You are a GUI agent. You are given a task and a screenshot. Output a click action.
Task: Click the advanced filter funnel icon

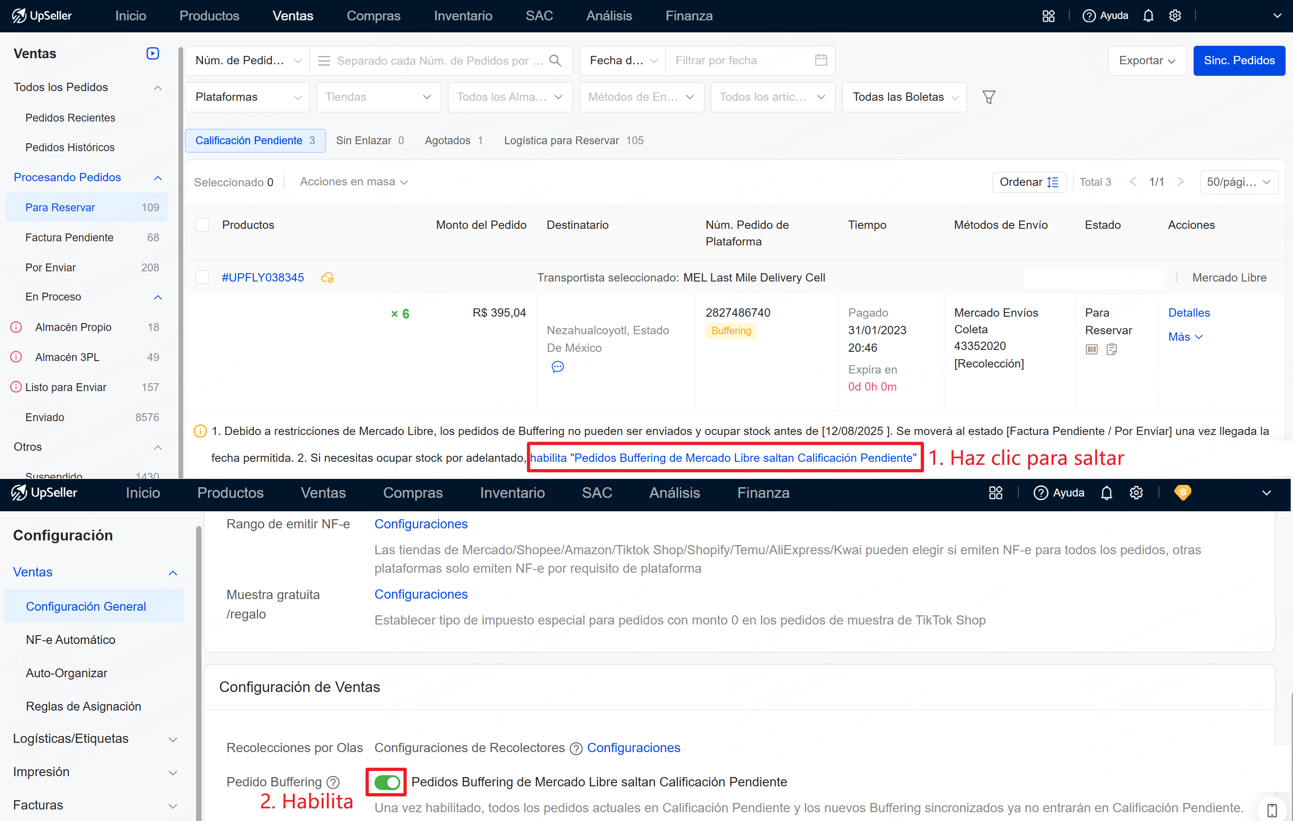point(988,97)
